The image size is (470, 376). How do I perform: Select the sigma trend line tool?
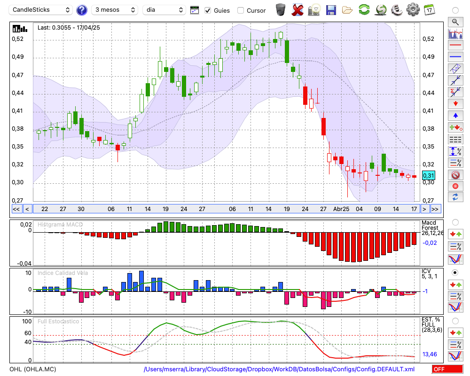coord(455,92)
